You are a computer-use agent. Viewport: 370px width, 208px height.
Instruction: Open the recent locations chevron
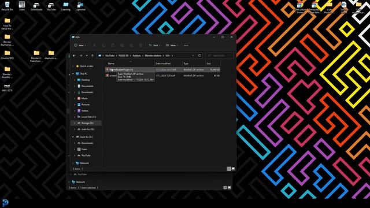[87, 55]
